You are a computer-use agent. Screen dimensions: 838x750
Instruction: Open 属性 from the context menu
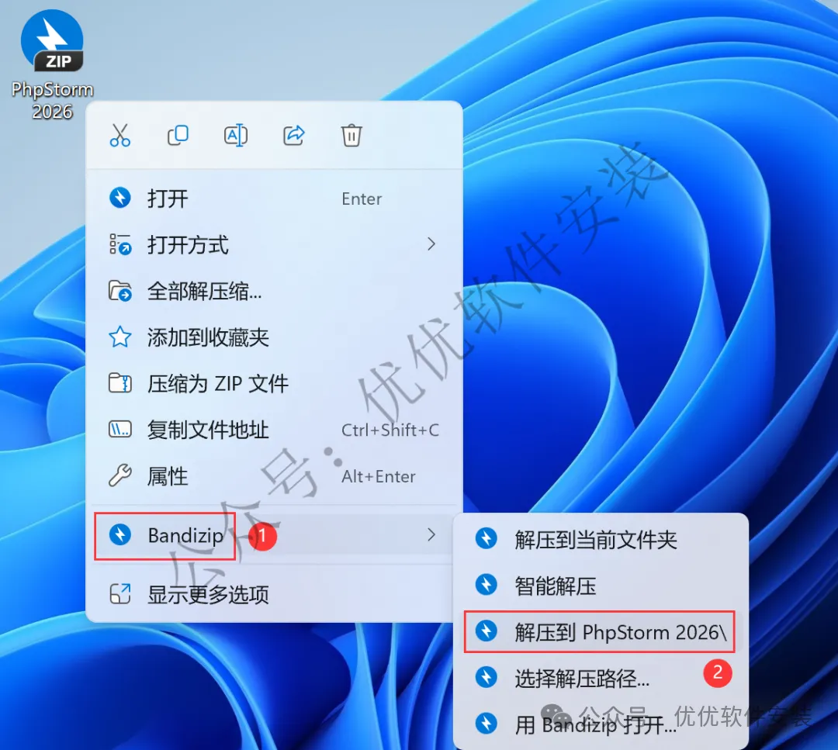coord(274,476)
